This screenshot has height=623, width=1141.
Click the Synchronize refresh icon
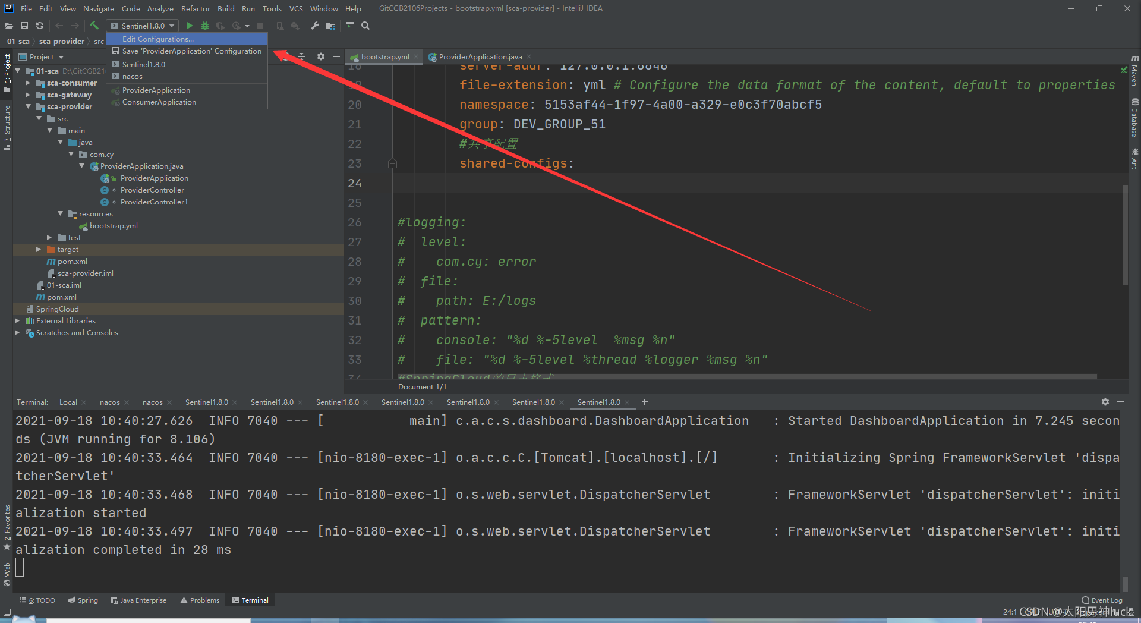pyautogui.click(x=40, y=26)
